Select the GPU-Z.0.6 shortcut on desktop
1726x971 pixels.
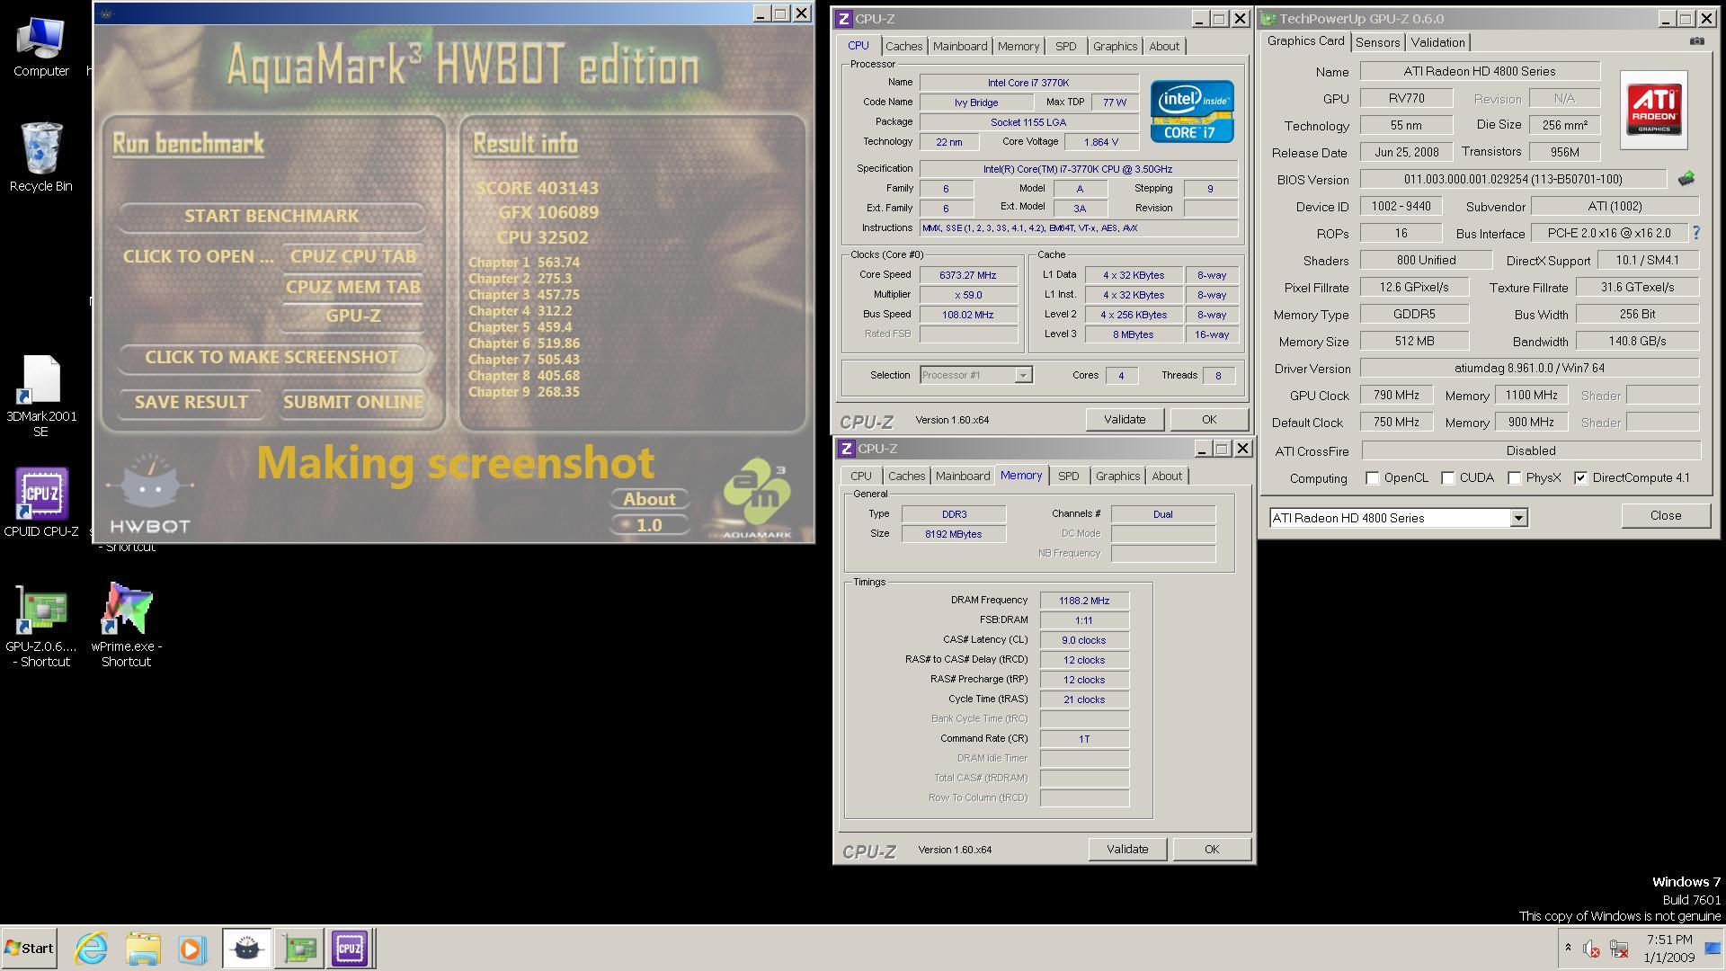pyautogui.click(x=40, y=627)
